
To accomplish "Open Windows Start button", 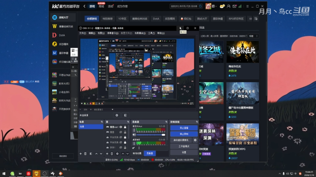I will (x=4, y=173).
